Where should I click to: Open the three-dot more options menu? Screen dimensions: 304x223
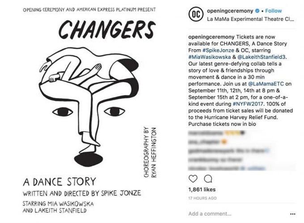click(x=292, y=214)
